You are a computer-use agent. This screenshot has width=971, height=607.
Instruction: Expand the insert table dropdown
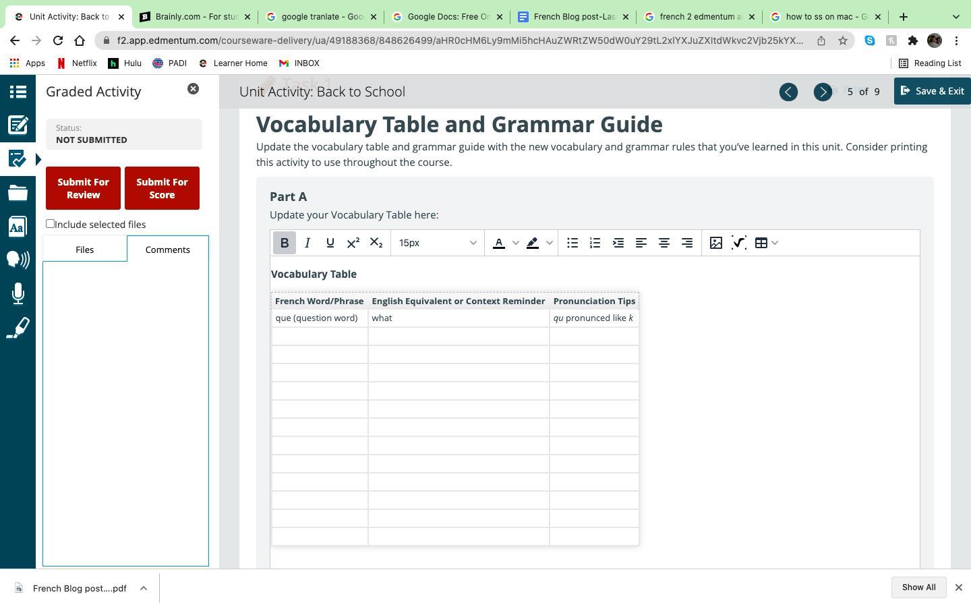tap(775, 243)
